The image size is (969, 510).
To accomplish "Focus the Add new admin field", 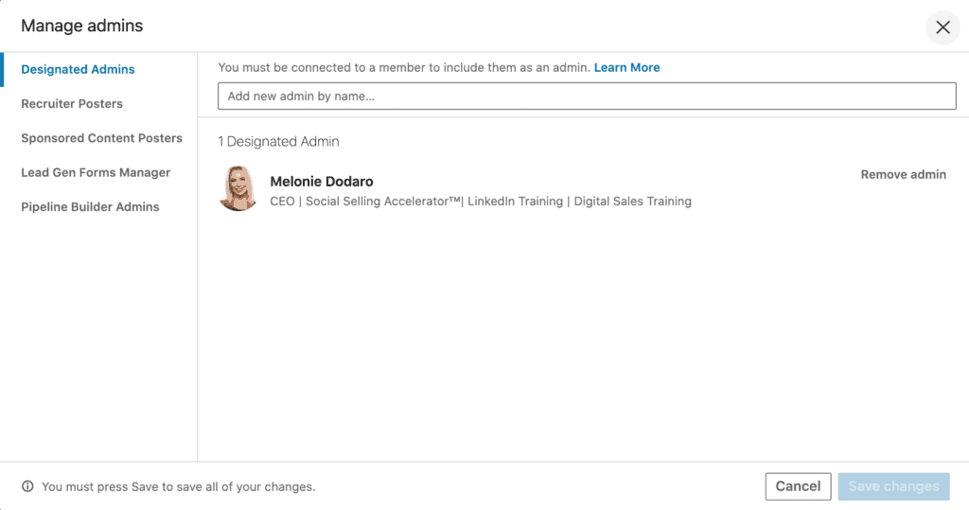I will (587, 97).
